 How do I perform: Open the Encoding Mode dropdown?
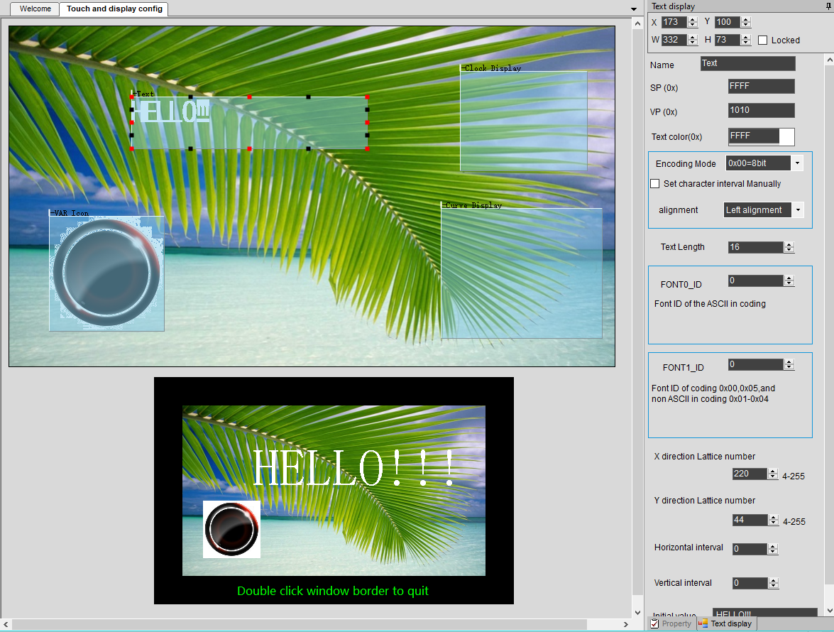[797, 163]
